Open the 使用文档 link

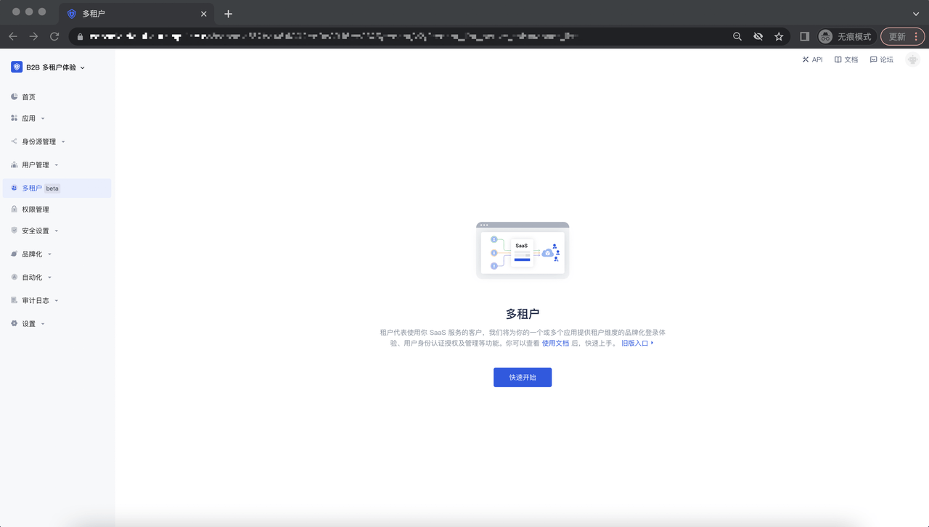[555, 343]
